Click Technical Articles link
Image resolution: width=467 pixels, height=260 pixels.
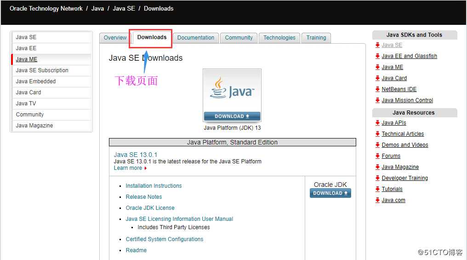pos(403,133)
